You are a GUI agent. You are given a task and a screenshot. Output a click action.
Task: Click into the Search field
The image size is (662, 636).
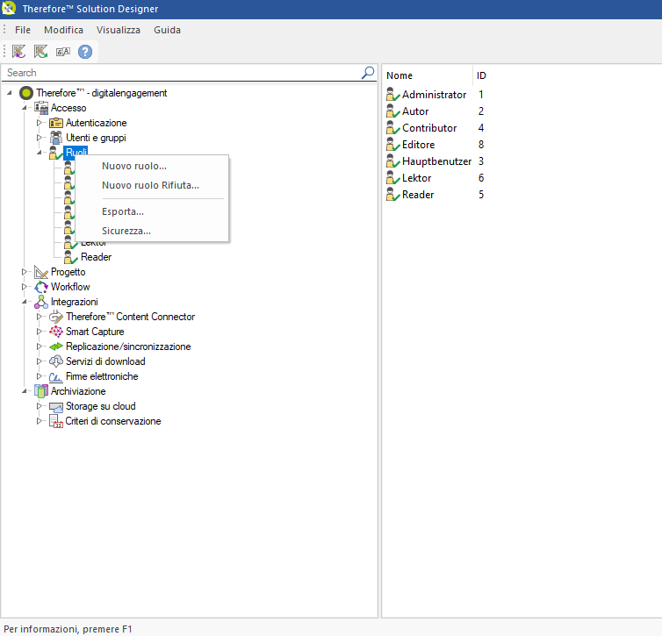click(182, 73)
